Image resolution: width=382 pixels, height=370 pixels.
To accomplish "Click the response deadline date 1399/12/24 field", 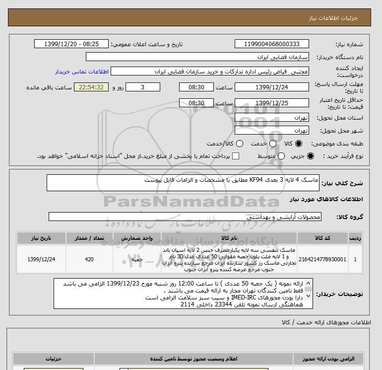I will click(272, 87).
